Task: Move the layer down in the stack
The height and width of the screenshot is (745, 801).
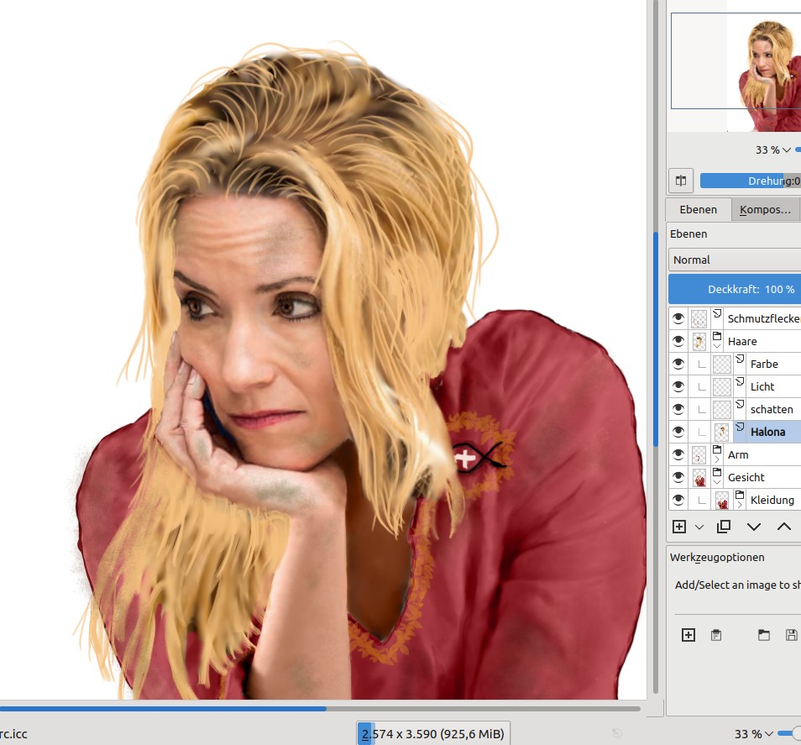Action: [753, 527]
